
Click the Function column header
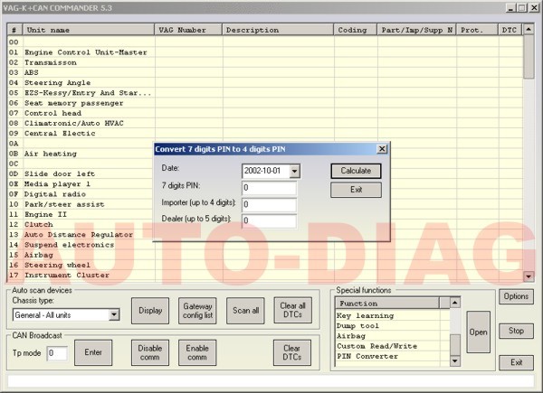tap(387, 304)
